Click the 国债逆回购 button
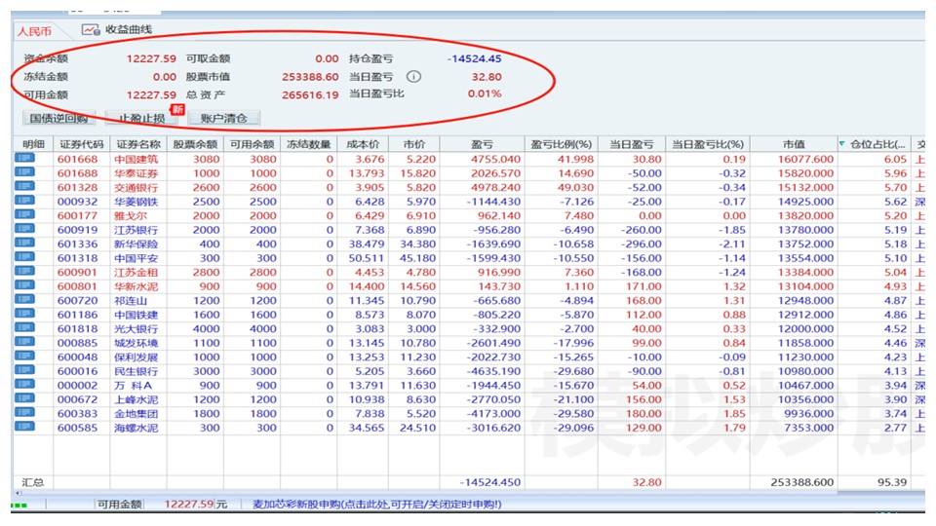The image size is (936, 526). (x=58, y=118)
